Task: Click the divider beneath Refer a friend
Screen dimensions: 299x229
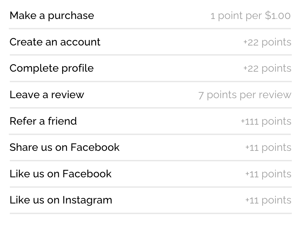Action: (x=150, y=134)
